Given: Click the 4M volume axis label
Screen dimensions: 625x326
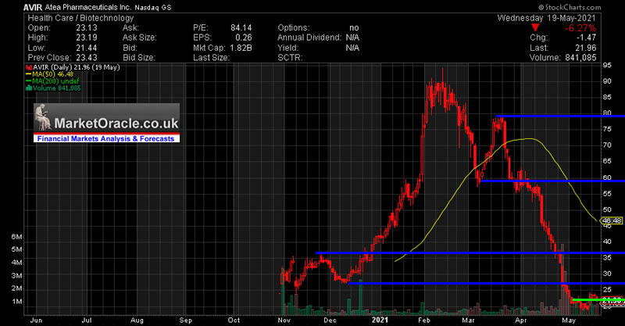Looking at the screenshot, I should 16,263.
